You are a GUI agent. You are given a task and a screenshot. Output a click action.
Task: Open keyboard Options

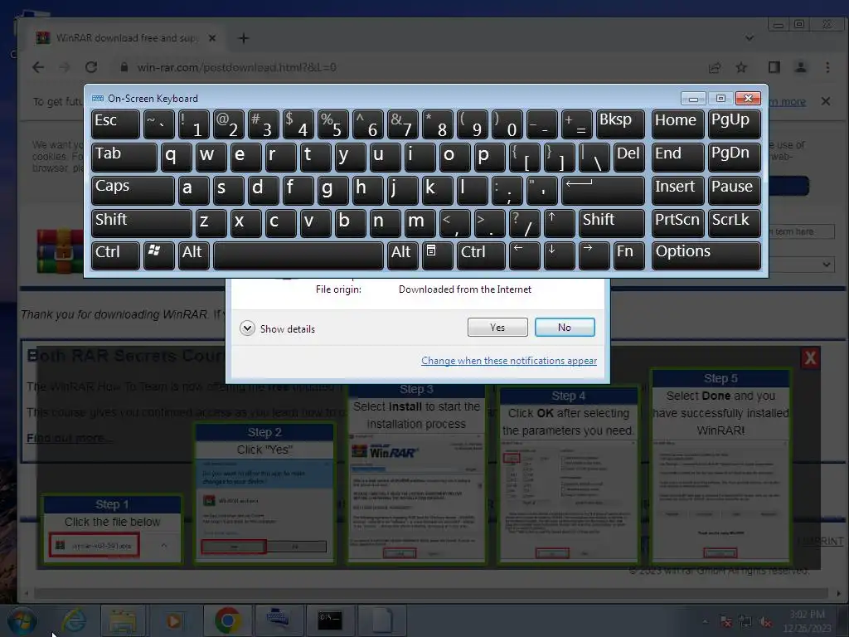click(706, 255)
